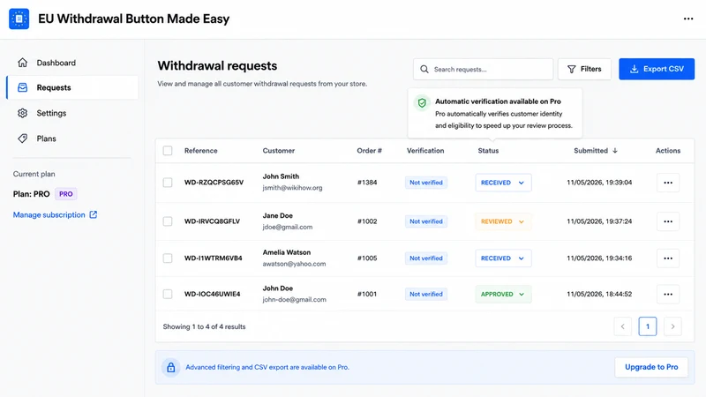Image resolution: width=706 pixels, height=397 pixels.
Task: Click the EU Withdrawal Button app logo
Action: pos(19,19)
